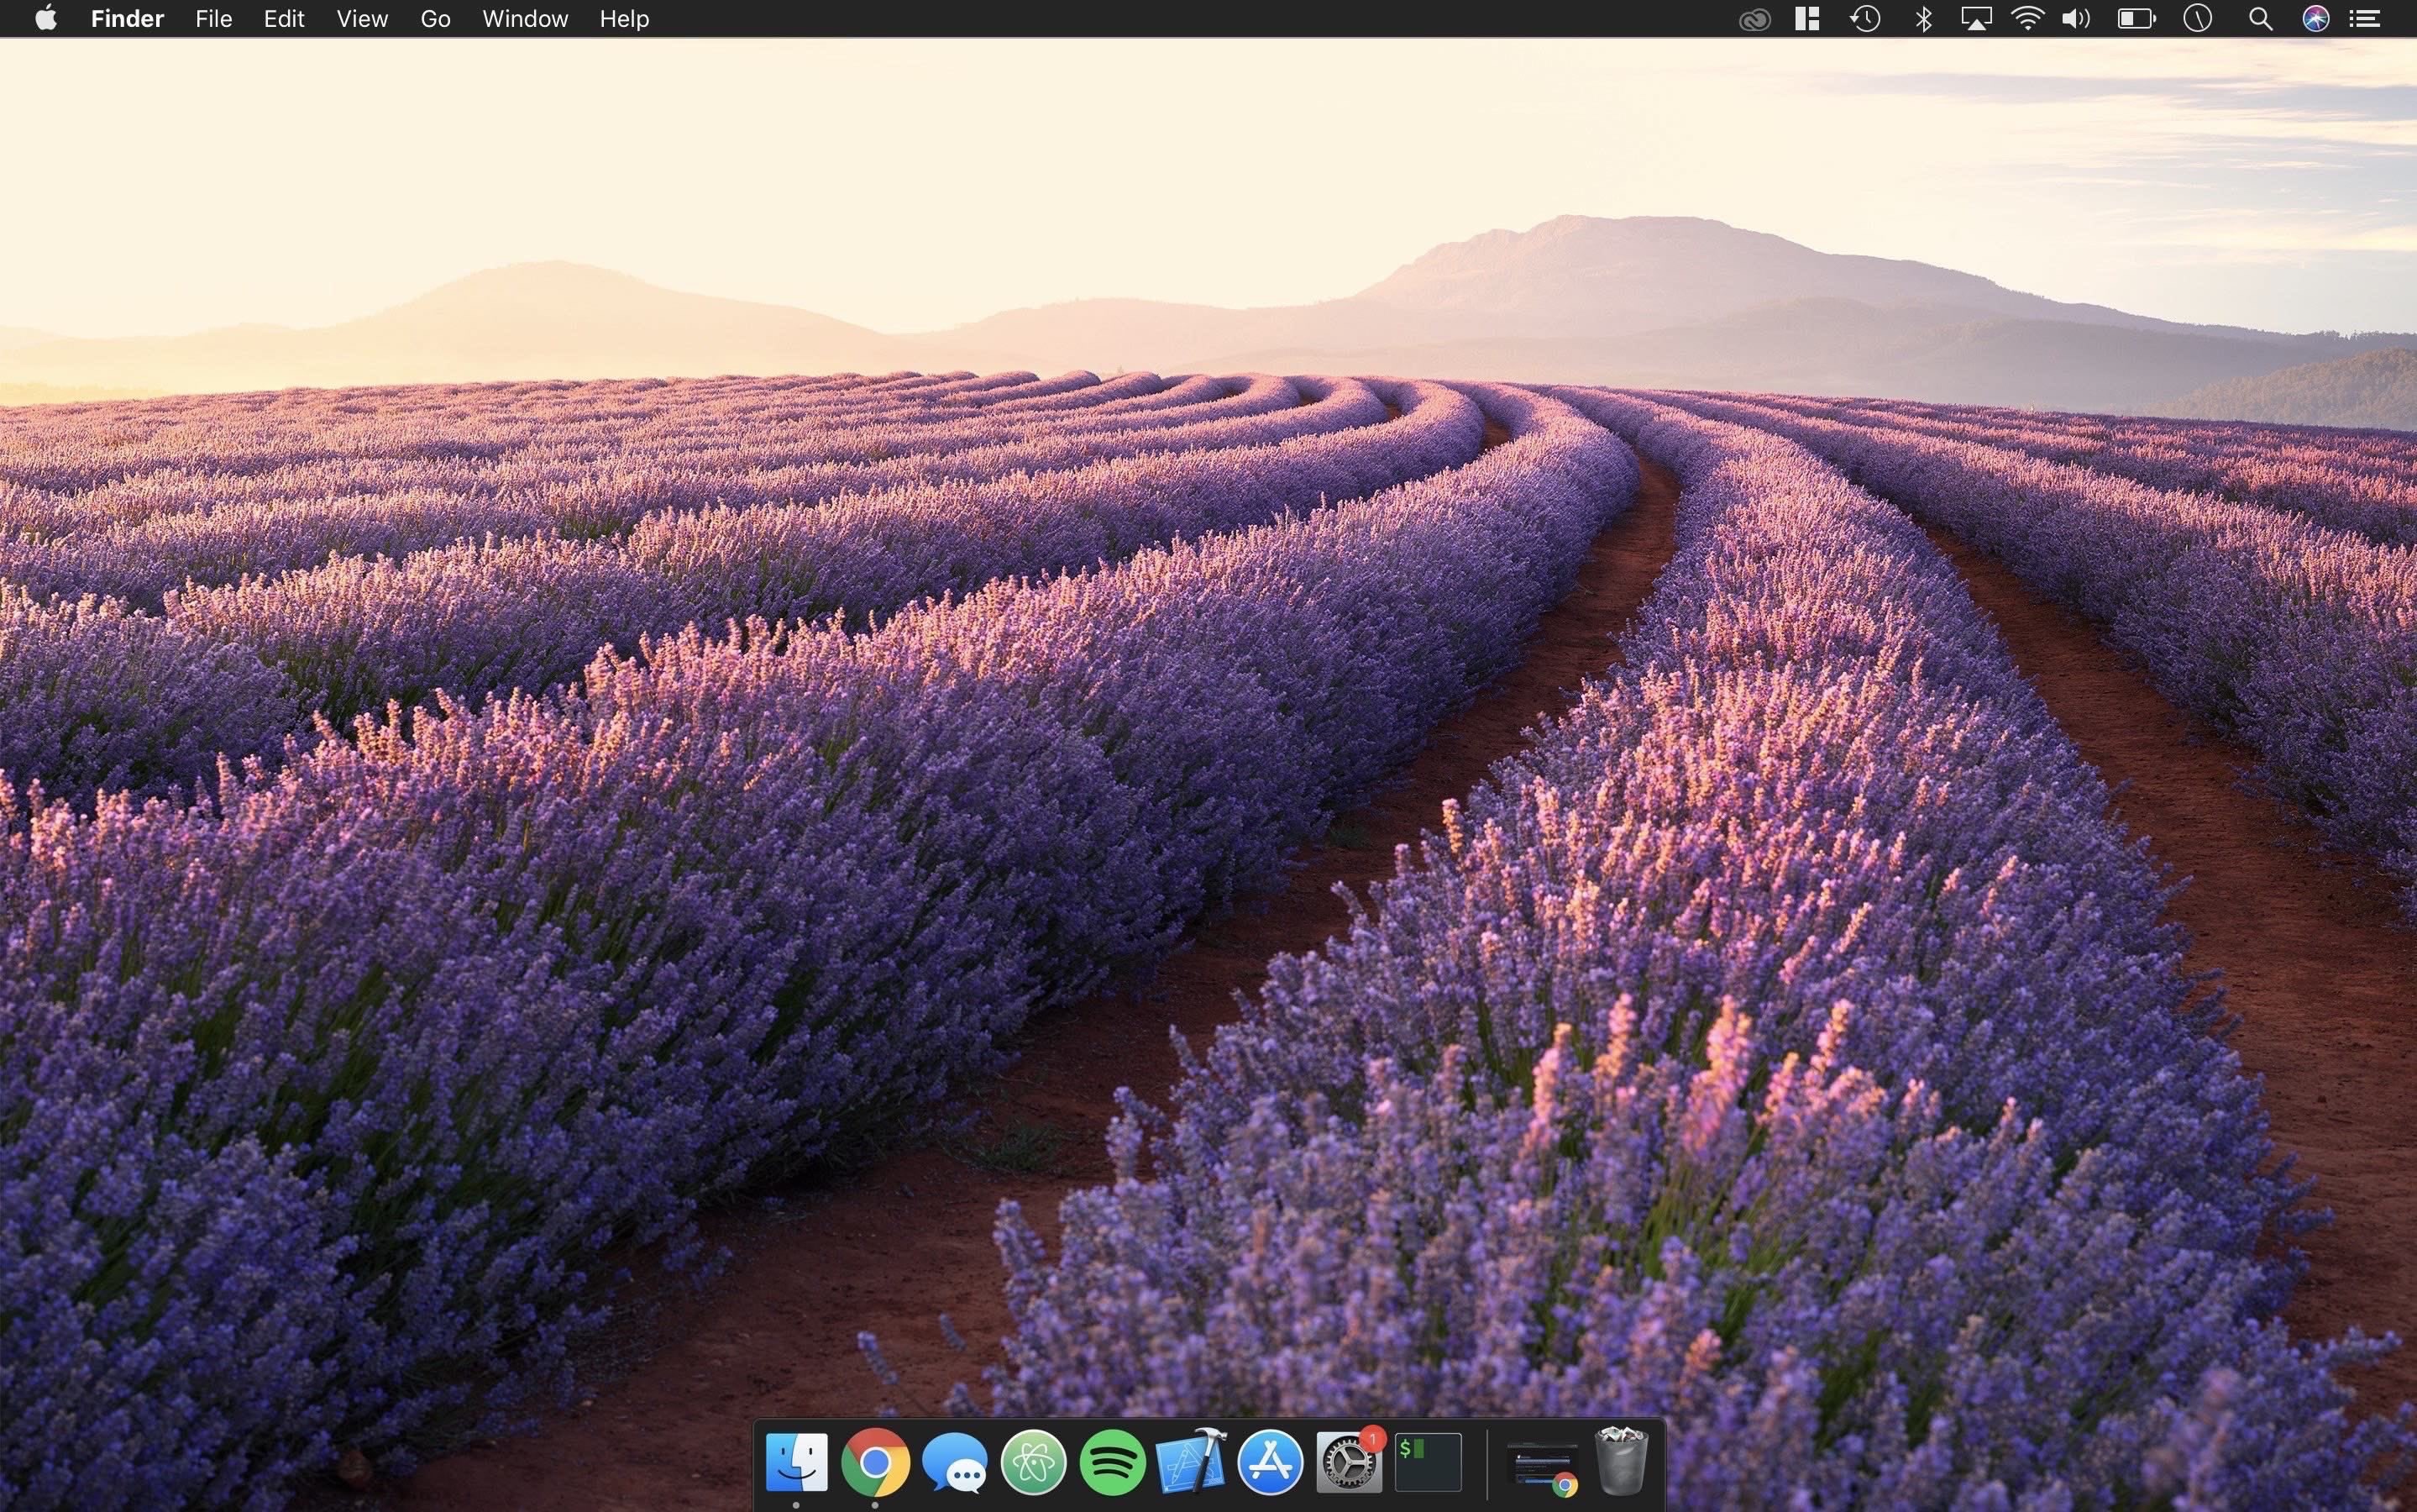Screen dimensions: 2417x1512
Task: Open the AirPlay display menu
Action: tap(1975, 19)
